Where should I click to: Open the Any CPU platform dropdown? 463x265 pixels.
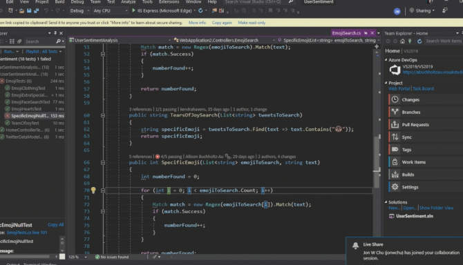(111, 10)
